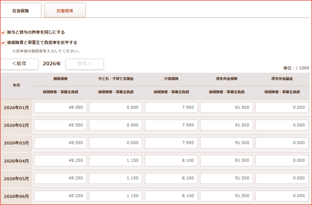Click the 健康保険 column header
The height and width of the screenshot is (205, 312).
60,79
